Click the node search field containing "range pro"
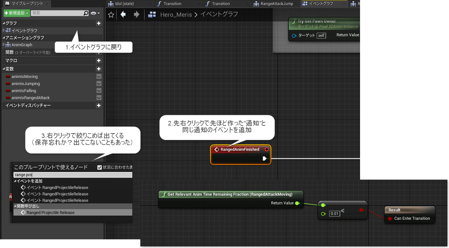 click(73, 175)
